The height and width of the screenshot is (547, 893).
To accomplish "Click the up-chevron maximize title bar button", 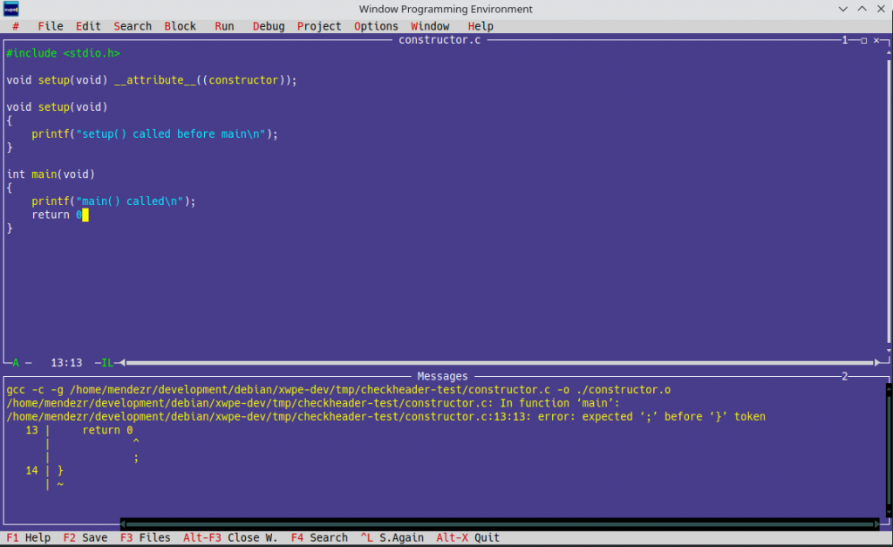I will click(x=862, y=9).
